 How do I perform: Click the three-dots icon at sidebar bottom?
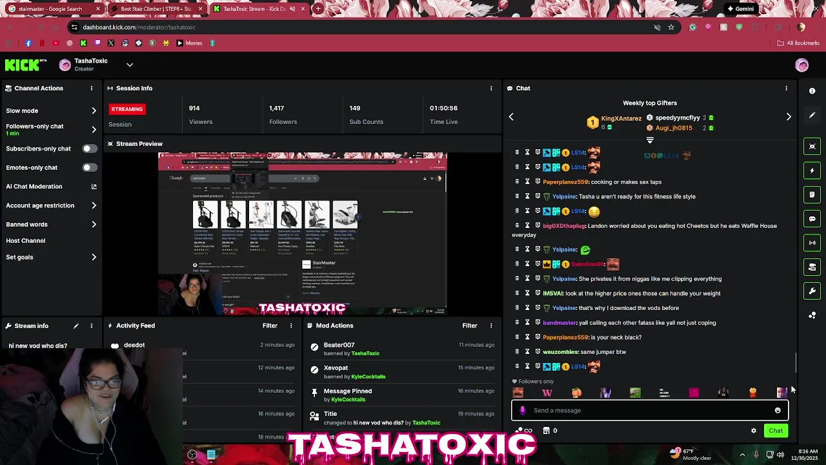812,315
